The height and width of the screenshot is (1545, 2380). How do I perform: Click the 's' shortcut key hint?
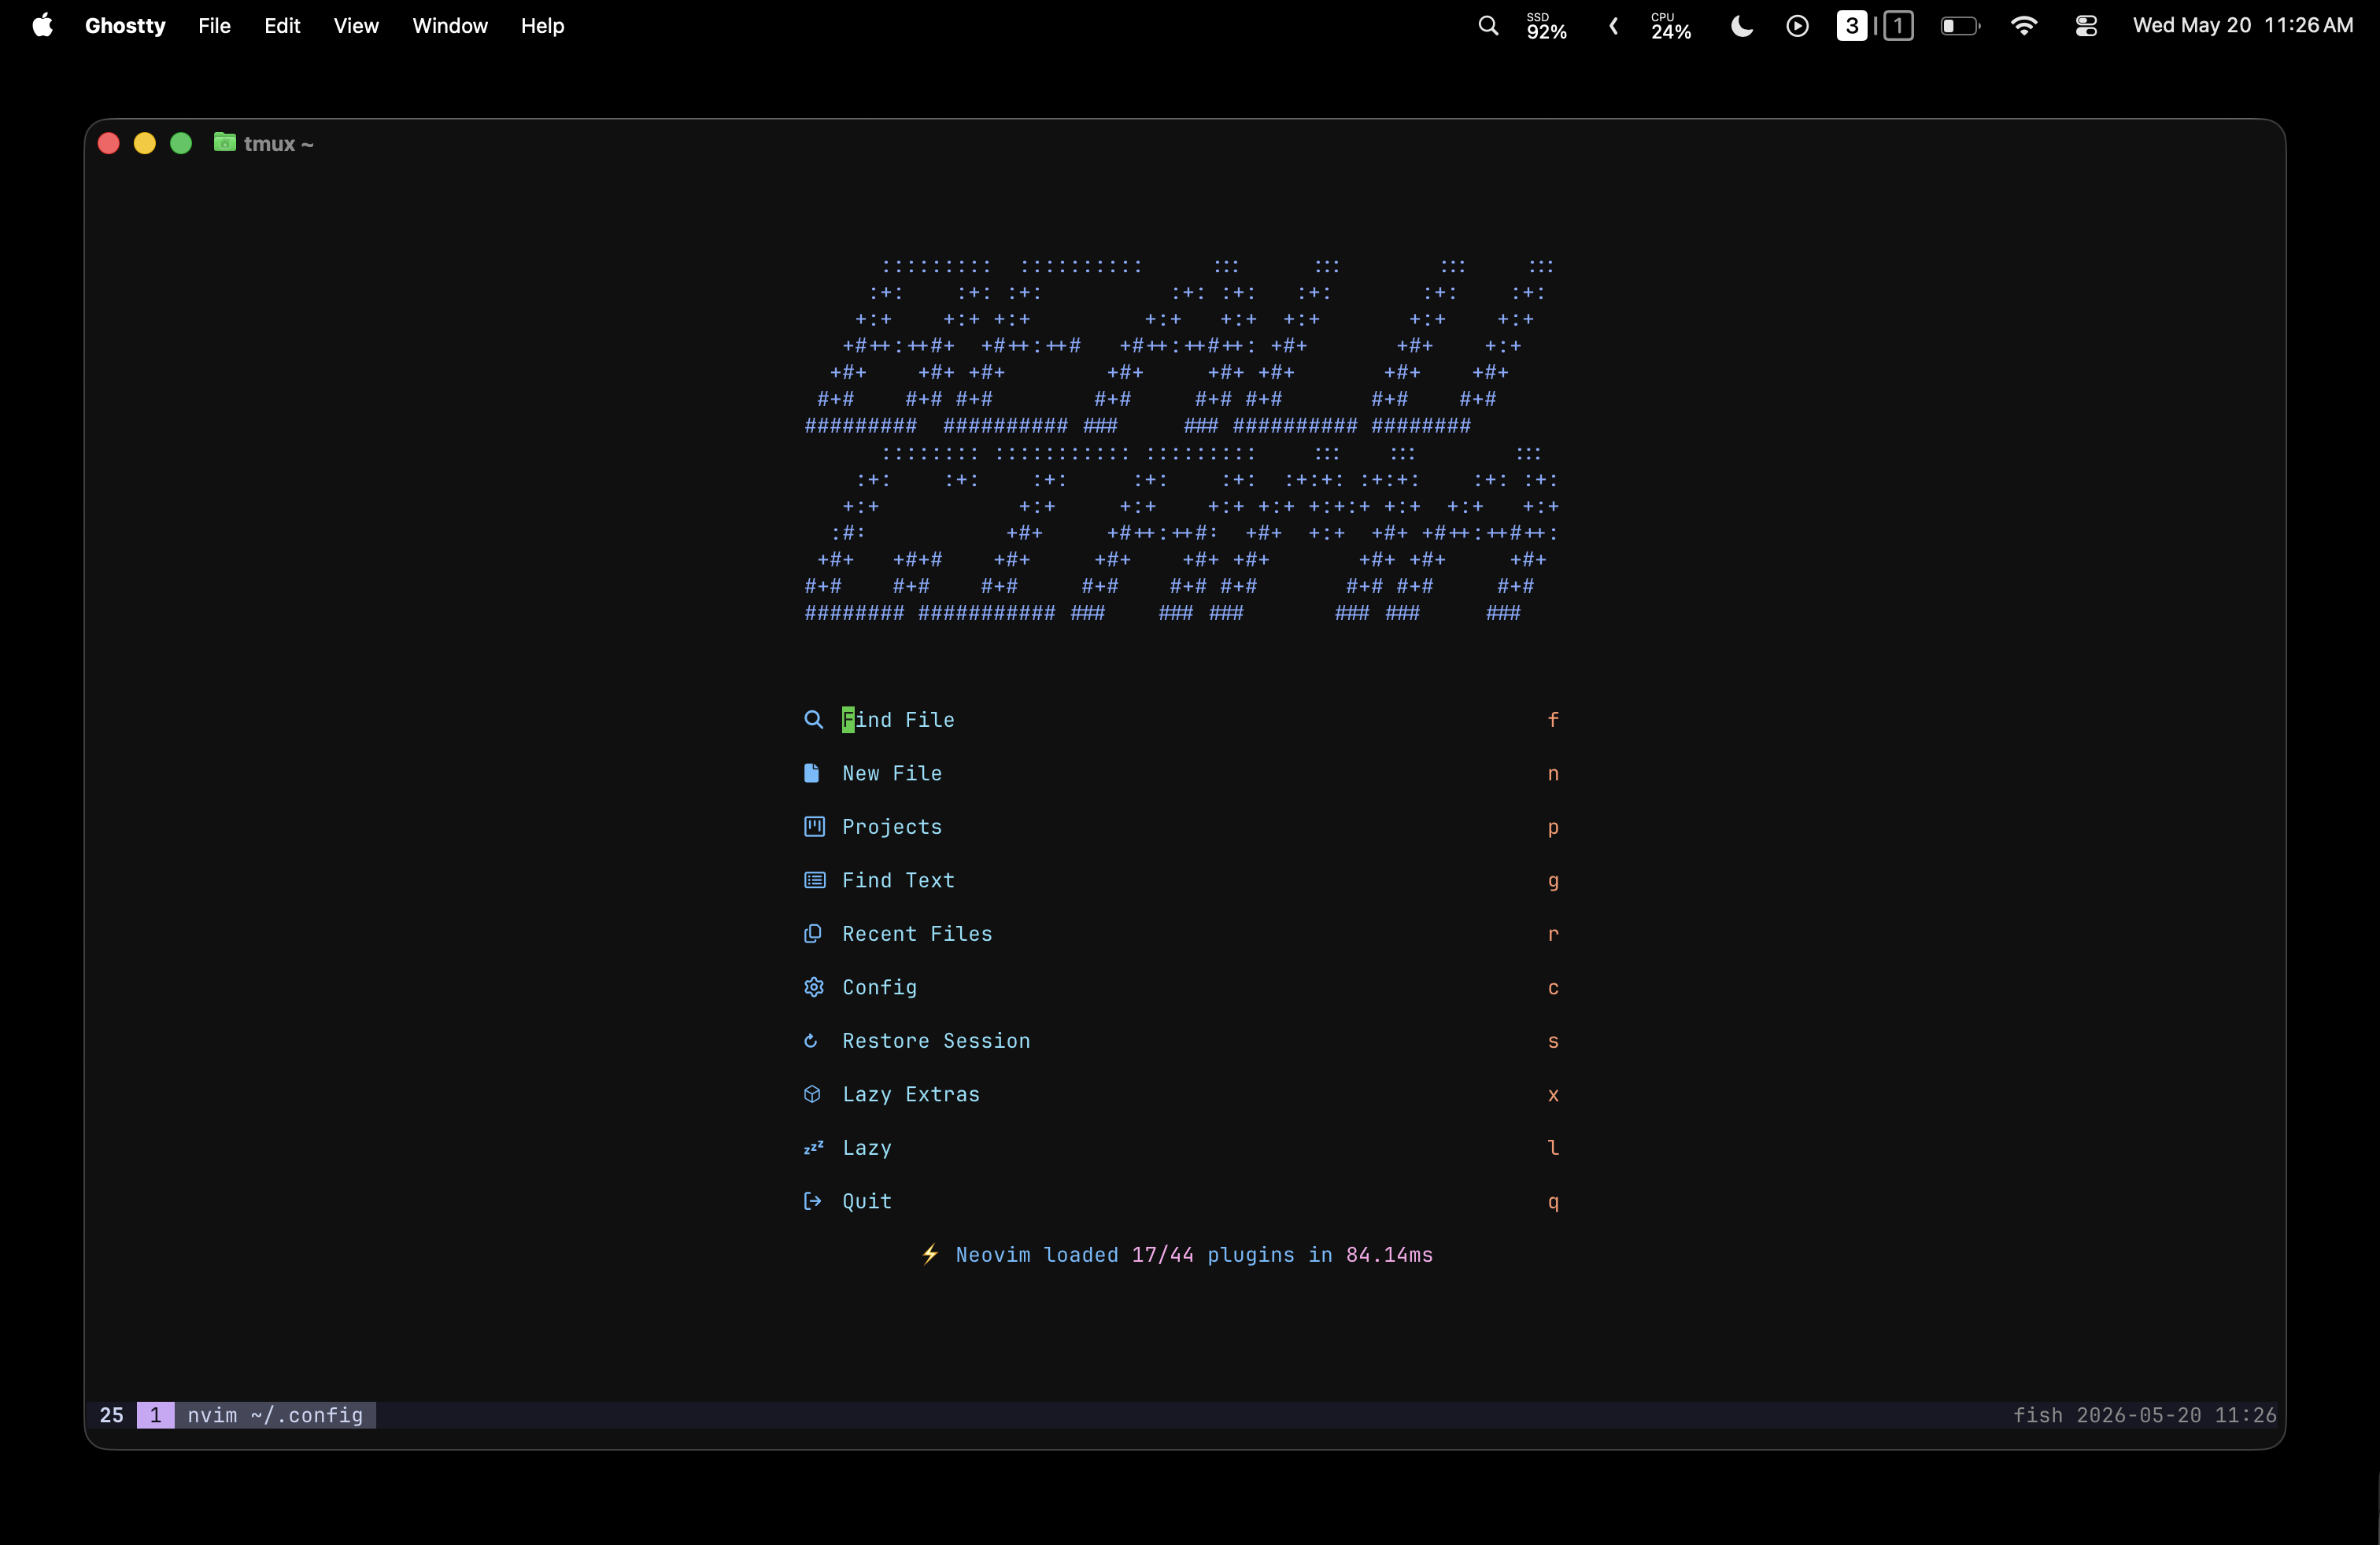(x=1553, y=1042)
